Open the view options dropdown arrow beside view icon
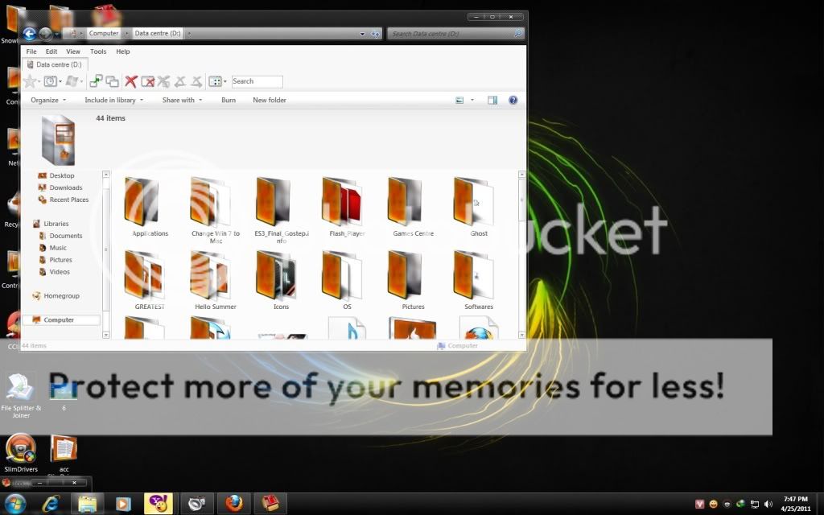The height and width of the screenshot is (515, 824). tap(472, 100)
